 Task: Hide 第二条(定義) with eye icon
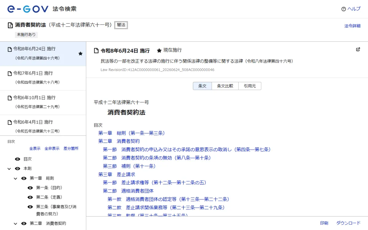[x=30, y=197]
